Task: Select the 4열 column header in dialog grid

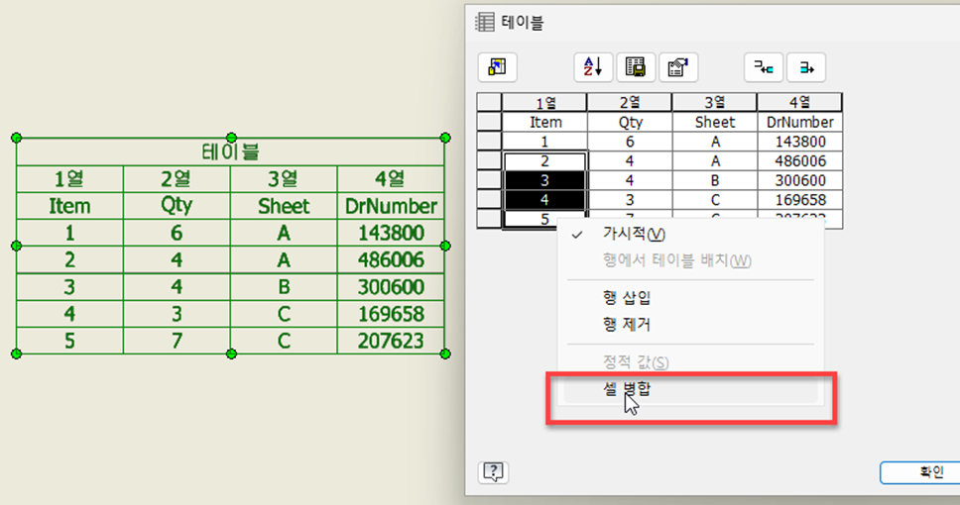Action: (799, 103)
